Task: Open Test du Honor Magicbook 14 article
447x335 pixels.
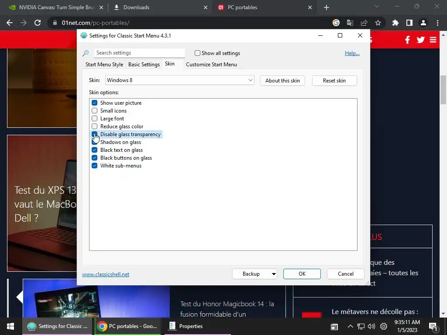Action: [x=227, y=309]
